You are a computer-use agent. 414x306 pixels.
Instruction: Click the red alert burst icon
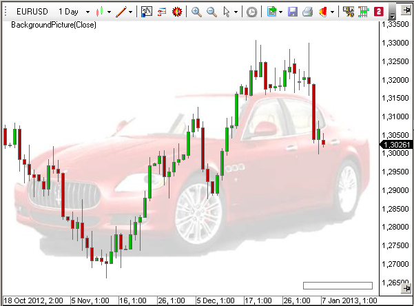coord(177,12)
